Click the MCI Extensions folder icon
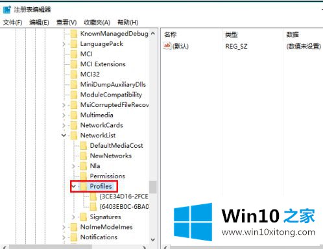 pyautogui.click(x=74, y=64)
